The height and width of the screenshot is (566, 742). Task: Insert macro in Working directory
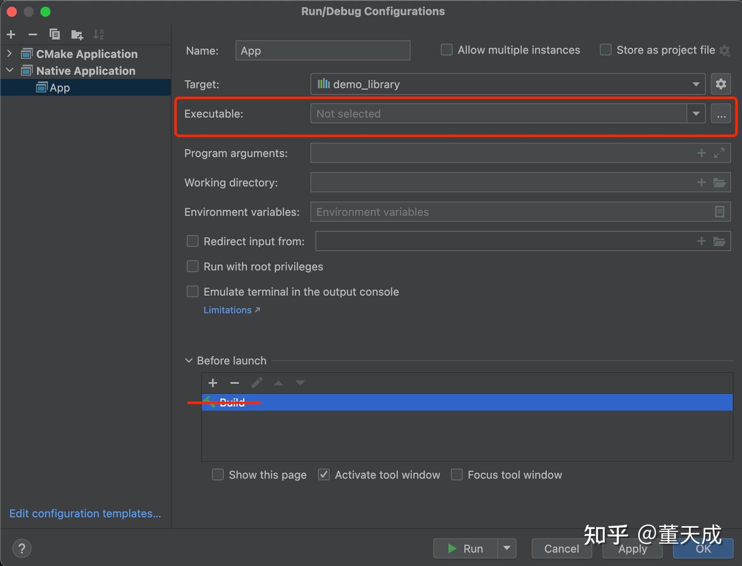tap(701, 182)
